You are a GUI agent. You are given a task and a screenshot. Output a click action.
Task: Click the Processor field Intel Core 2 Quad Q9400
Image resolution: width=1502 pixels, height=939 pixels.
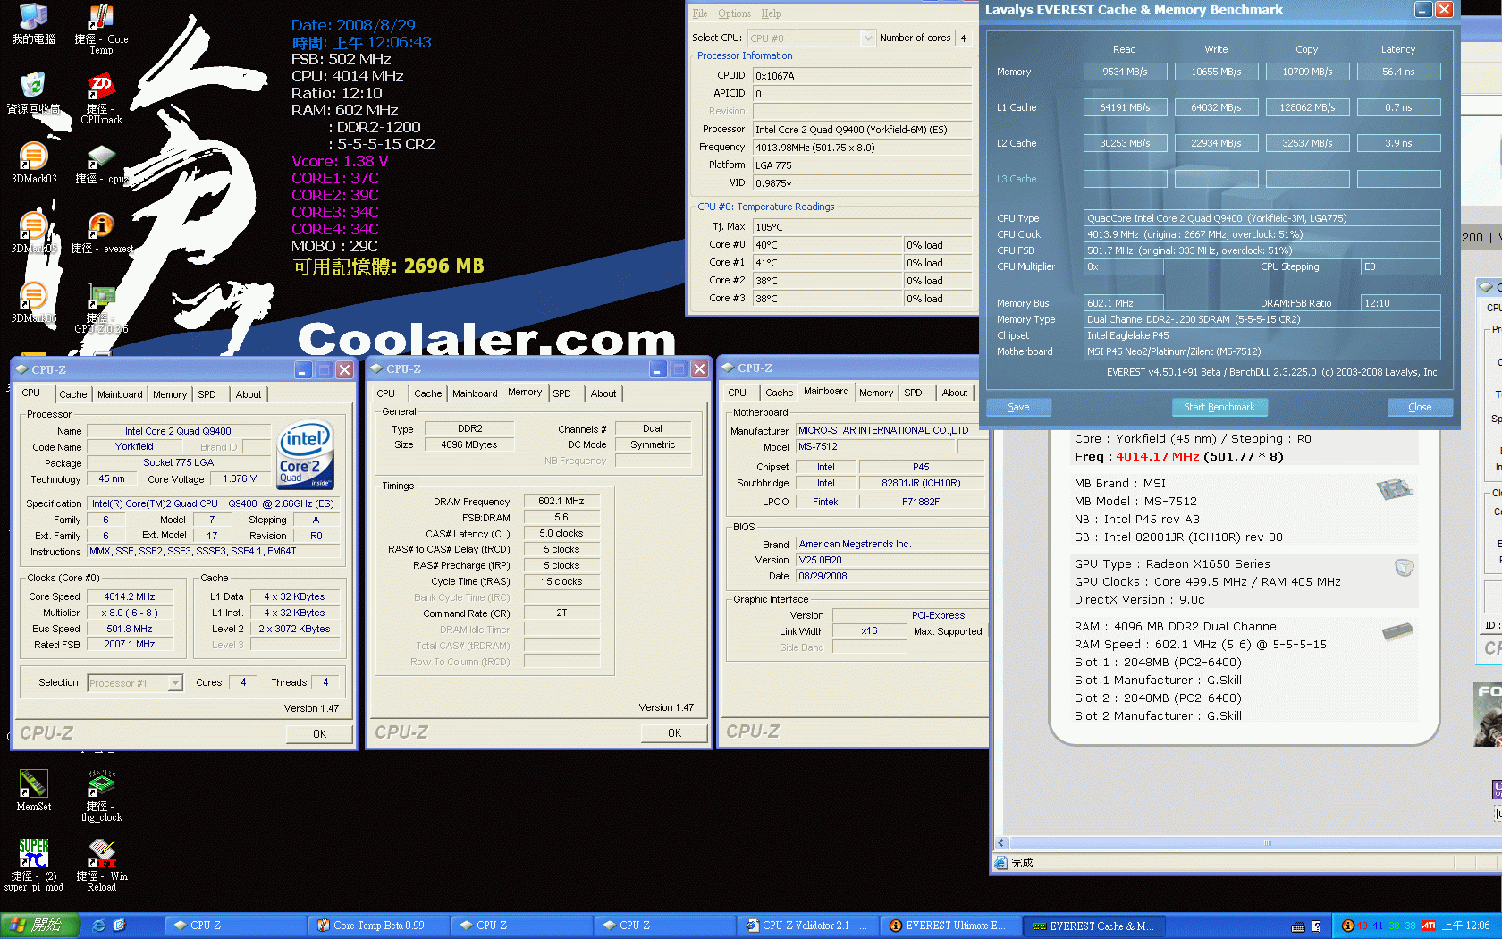[862, 130]
